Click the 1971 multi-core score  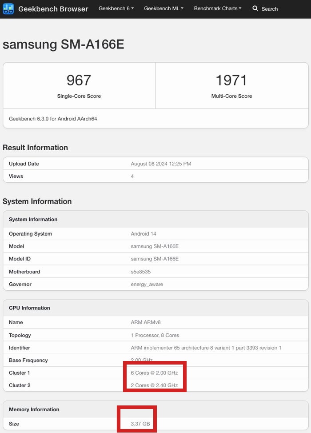point(231,80)
